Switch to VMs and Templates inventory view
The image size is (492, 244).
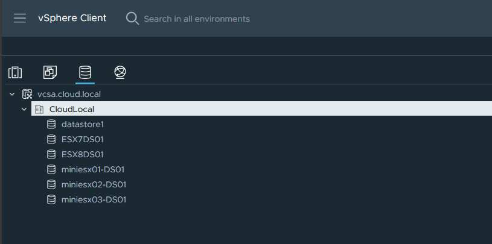(x=50, y=73)
